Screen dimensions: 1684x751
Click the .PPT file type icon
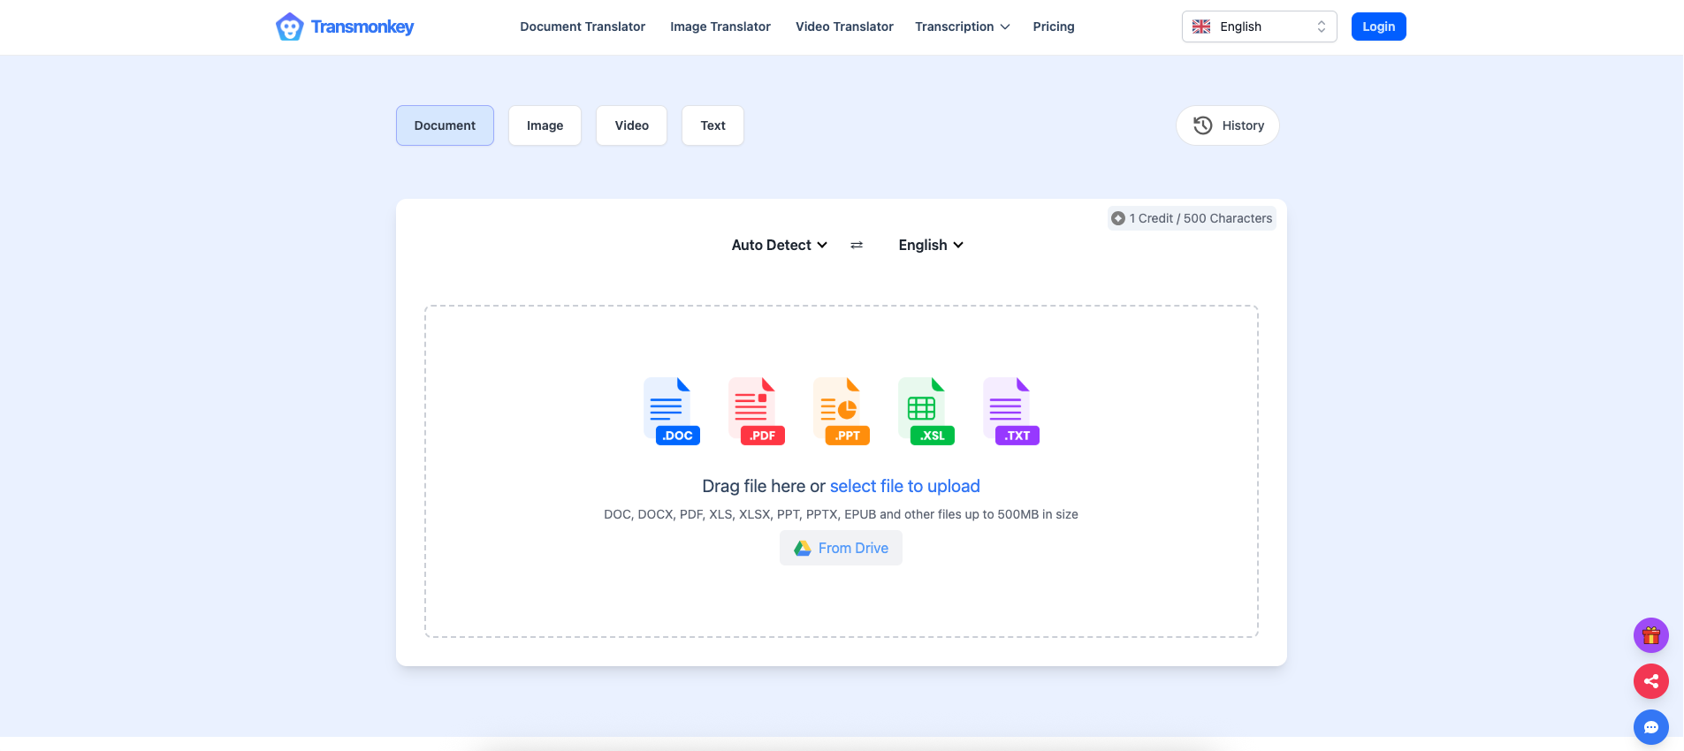click(x=841, y=411)
